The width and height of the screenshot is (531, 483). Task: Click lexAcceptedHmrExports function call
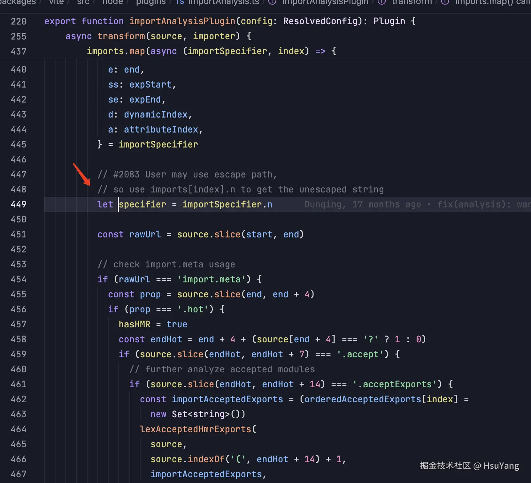pyautogui.click(x=195, y=429)
